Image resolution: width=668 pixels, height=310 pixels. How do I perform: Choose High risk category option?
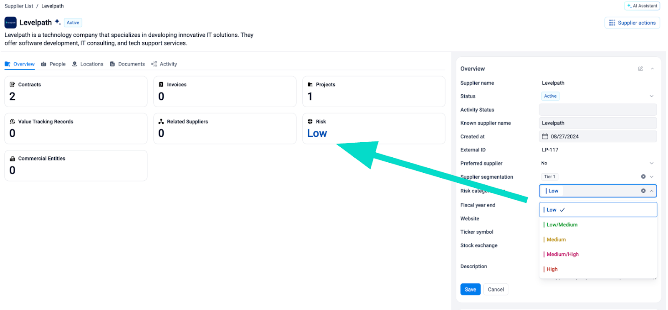tap(552, 269)
